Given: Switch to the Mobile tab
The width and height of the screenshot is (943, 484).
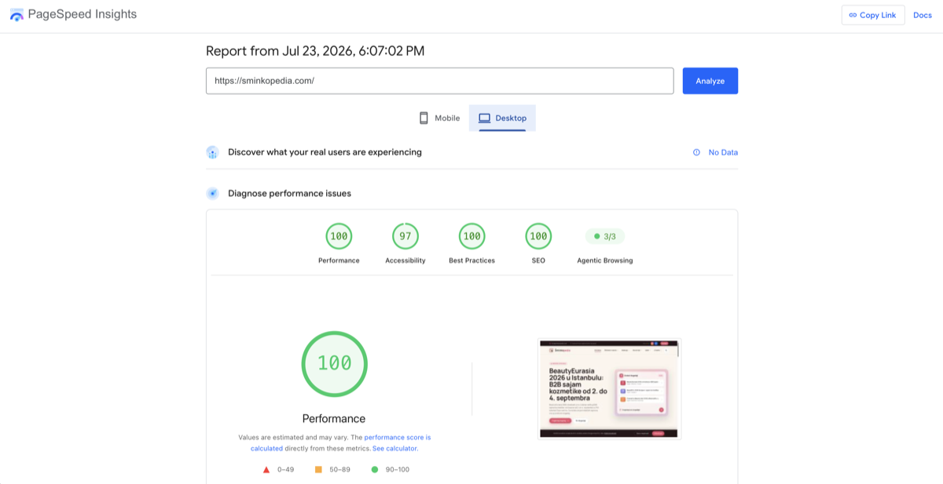Looking at the screenshot, I should [x=439, y=118].
